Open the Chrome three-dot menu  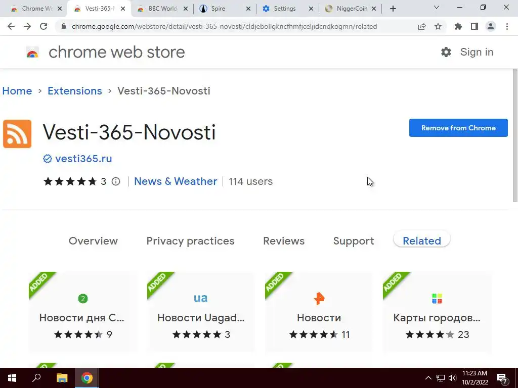pyautogui.click(x=507, y=26)
